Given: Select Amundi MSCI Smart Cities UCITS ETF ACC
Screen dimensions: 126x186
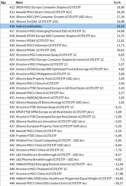Looking at the screenshot, I should tap(64, 12).
